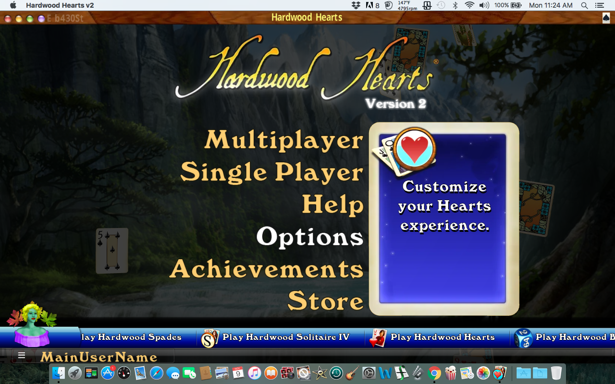615x384 pixels.
Task: Click the Hardwood Solitaire IV banner icon
Action: point(210,338)
